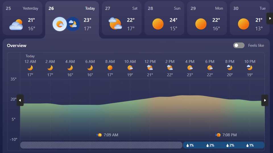Open the Sun 28 forecast card
The image size is (273, 153).
164,18
